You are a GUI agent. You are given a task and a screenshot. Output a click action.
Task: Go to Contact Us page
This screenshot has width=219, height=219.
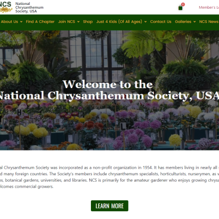[x=161, y=22]
